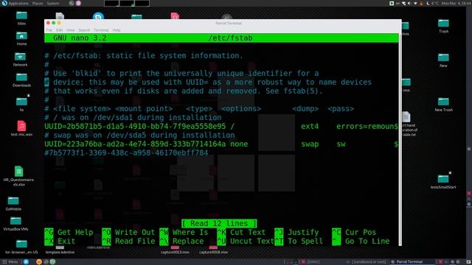Screen dimensions: 472x265
Task: Open the Help menu in Parrot Terminal
Action: coord(117,30)
